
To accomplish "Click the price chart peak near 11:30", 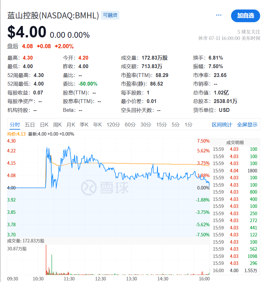I will point(69,147).
